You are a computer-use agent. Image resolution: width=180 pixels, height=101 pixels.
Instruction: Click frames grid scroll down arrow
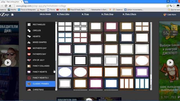[x=151, y=89]
